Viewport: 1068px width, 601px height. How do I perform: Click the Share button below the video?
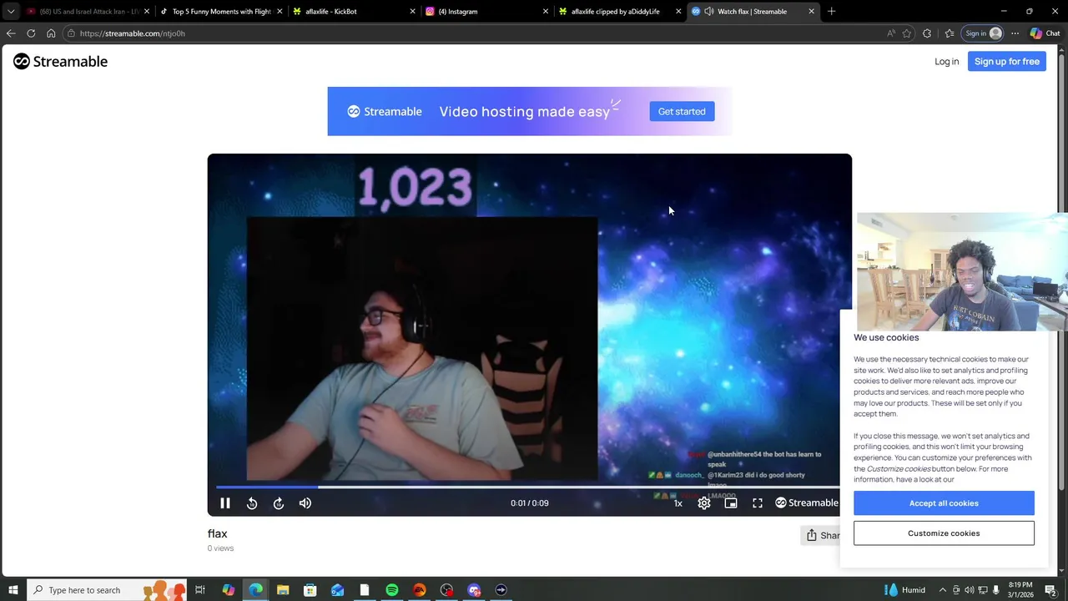coord(822,535)
